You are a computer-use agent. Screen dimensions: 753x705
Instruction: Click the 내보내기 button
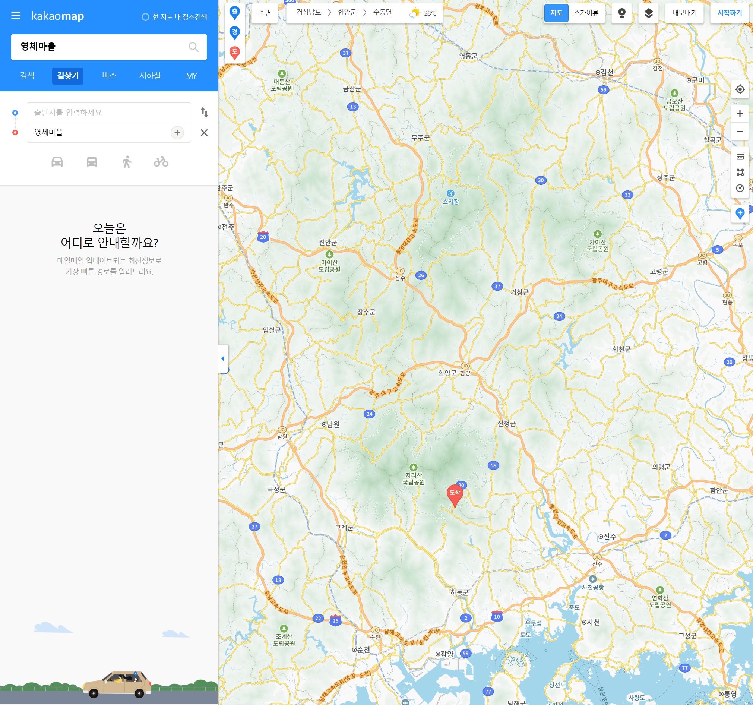pos(684,13)
